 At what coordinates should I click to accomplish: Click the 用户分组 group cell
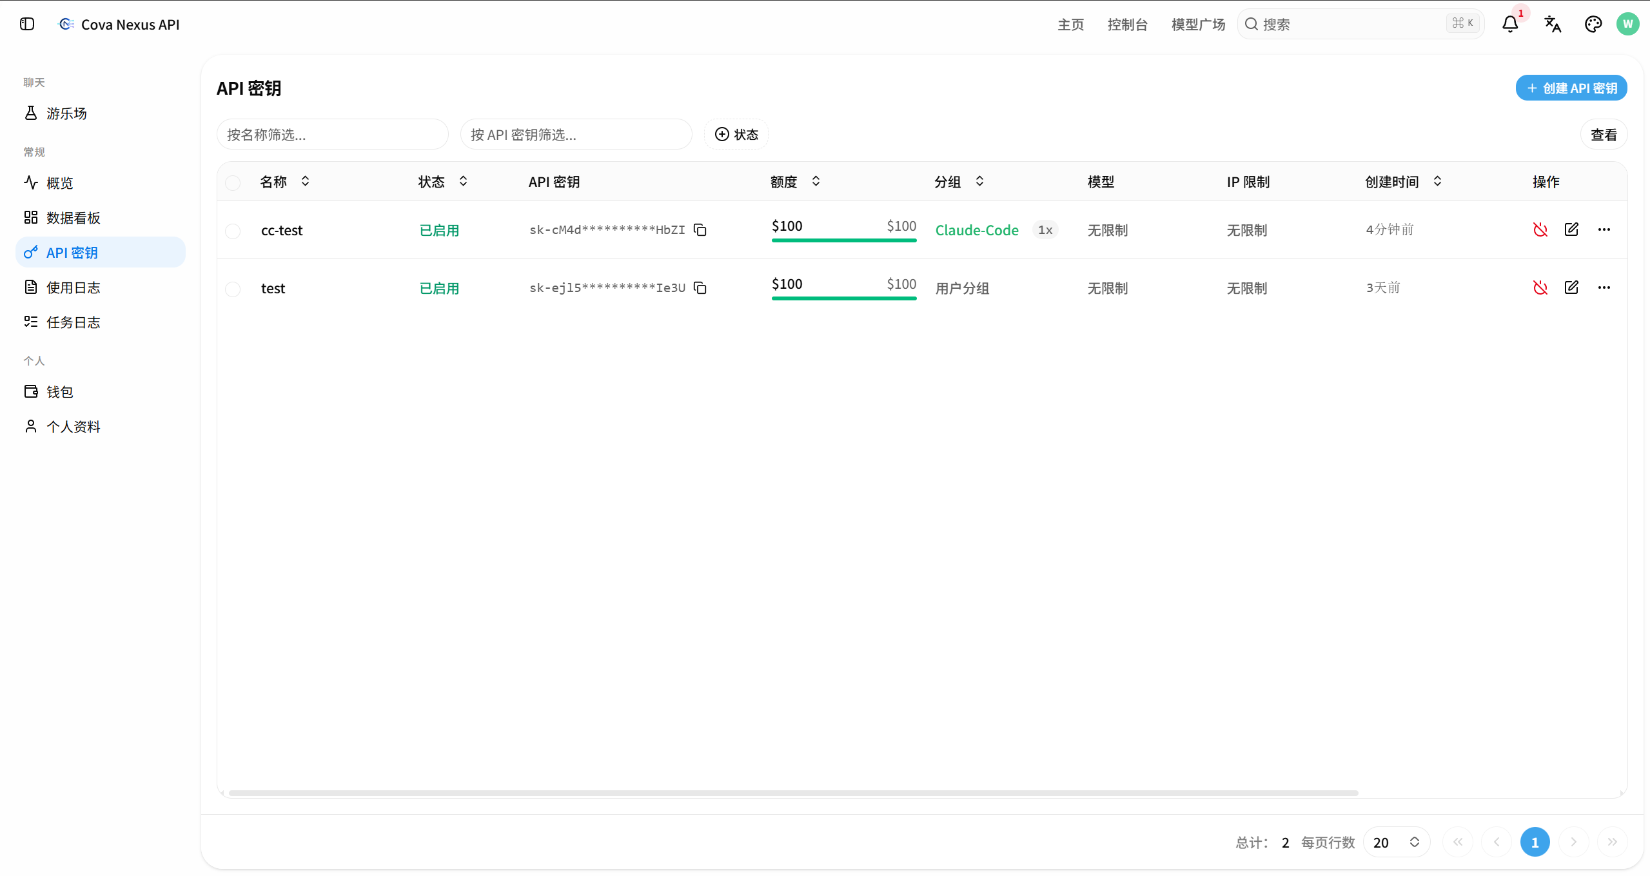pyautogui.click(x=962, y=288)
